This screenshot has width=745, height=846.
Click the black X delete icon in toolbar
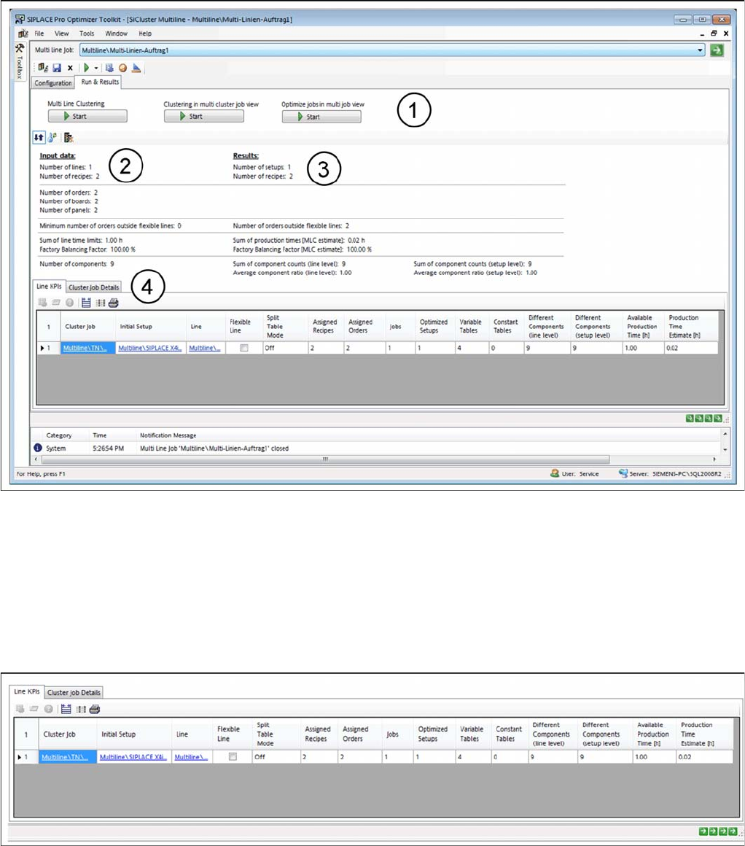70,68
